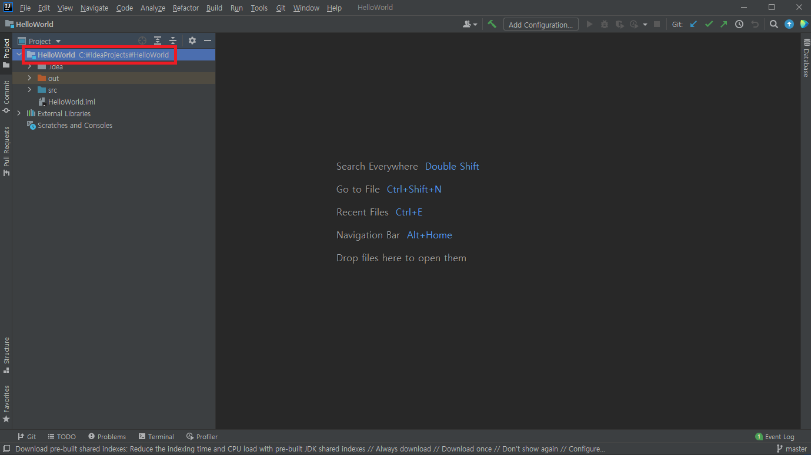The height and width of the screenshot is (455, 811).
Task: Click Always download link in status bar
Action: pos(403,449)
